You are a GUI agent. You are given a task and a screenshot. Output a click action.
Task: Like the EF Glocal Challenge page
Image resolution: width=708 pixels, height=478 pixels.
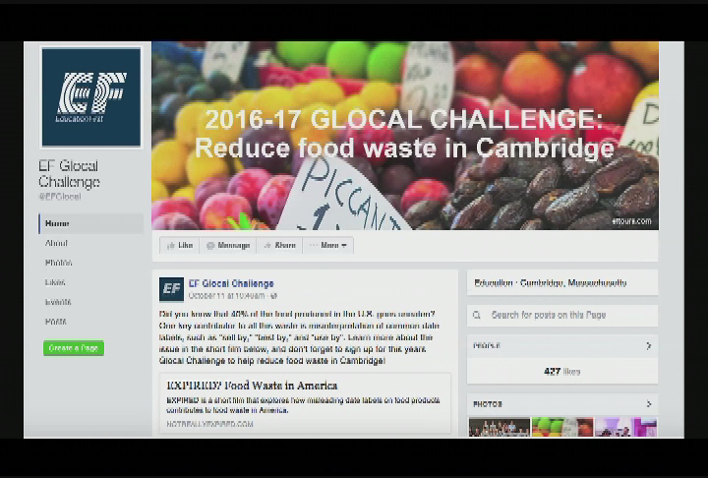tap(180, 245)
